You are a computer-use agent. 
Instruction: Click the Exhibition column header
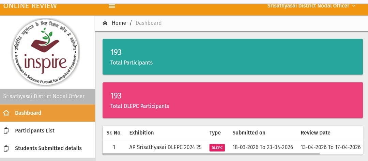pos(141,133)
